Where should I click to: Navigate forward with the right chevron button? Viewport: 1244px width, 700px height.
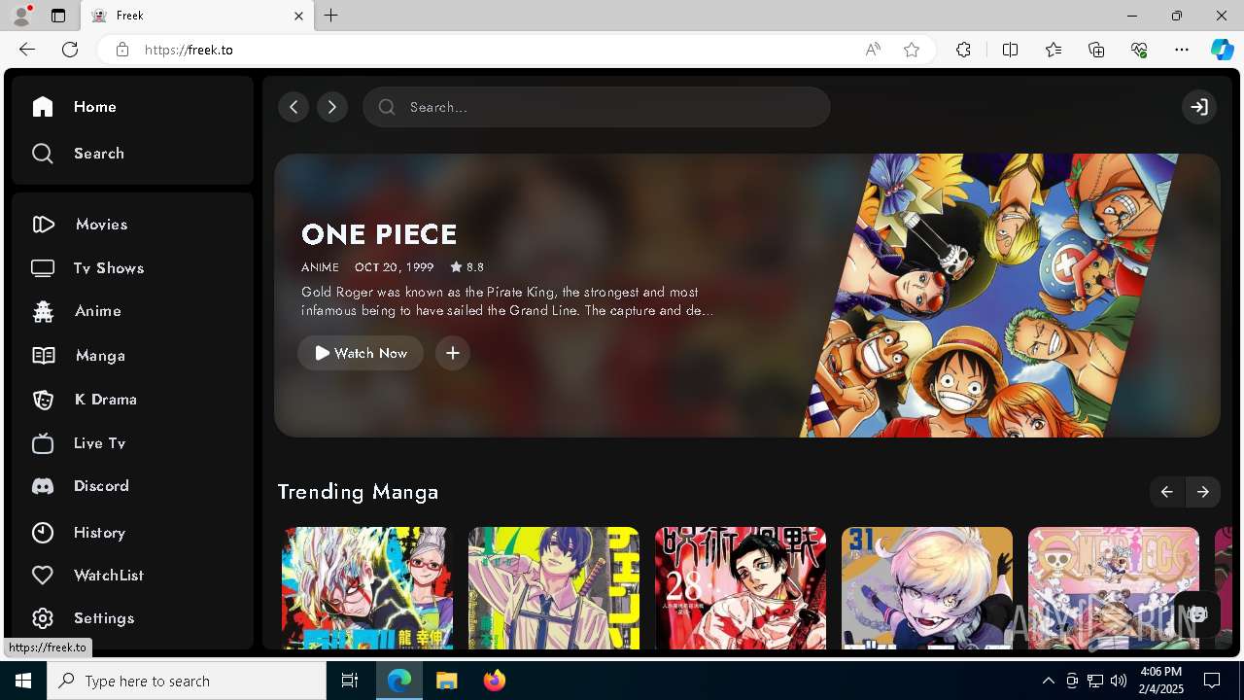[x=332, y=107]
